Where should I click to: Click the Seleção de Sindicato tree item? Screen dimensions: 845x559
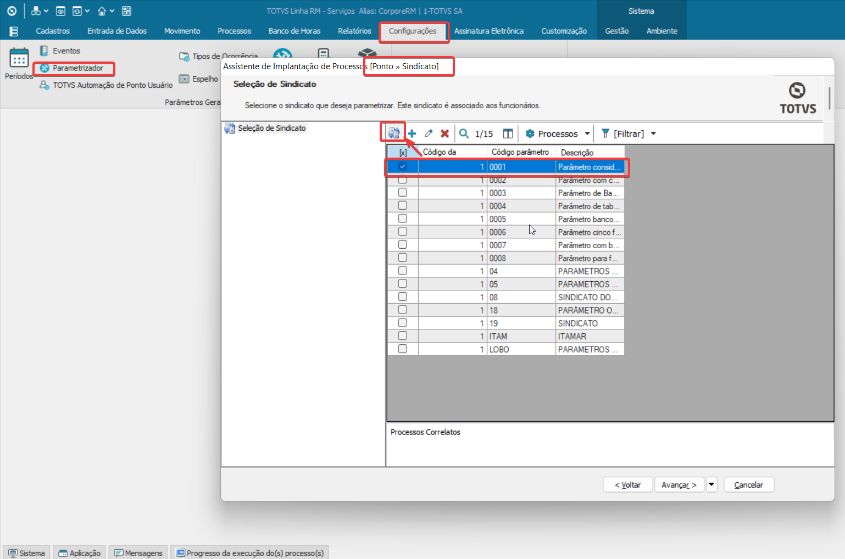pos(265,128)
